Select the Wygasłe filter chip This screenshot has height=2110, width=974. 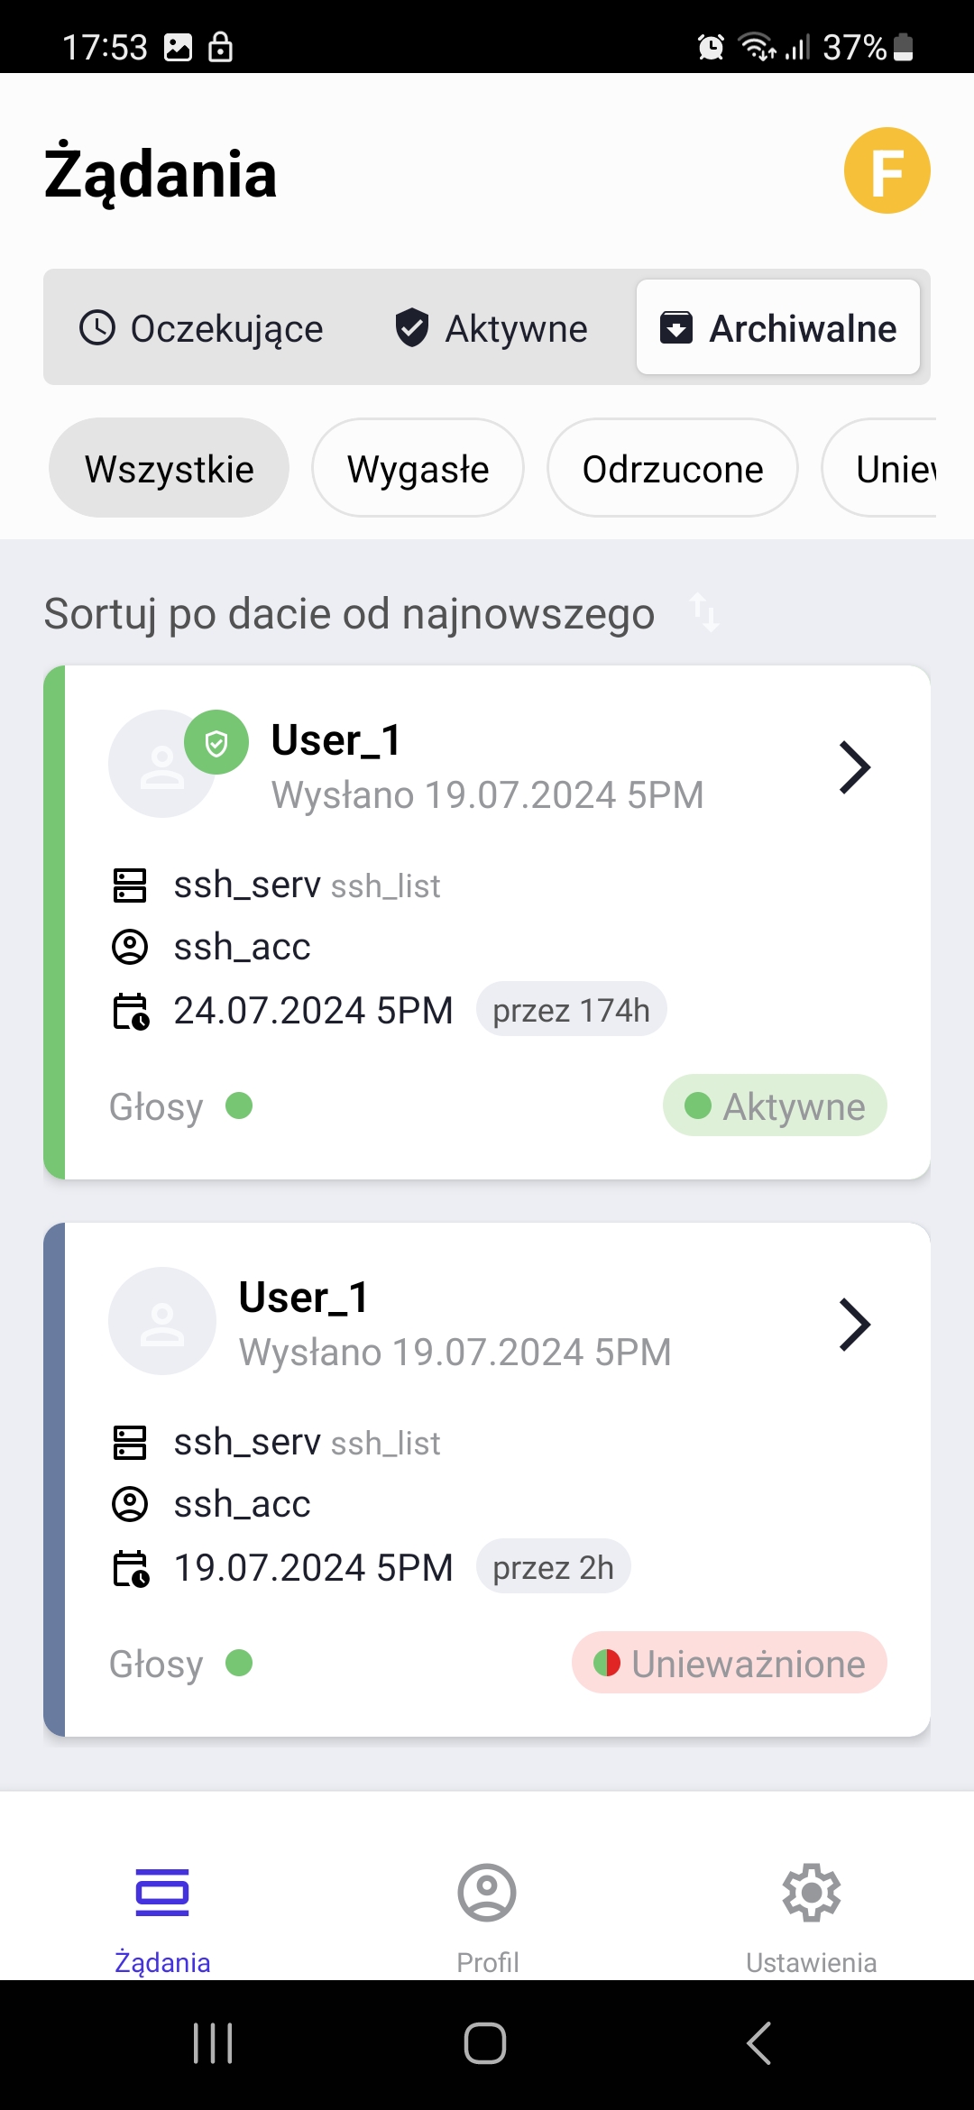point(418,468)
